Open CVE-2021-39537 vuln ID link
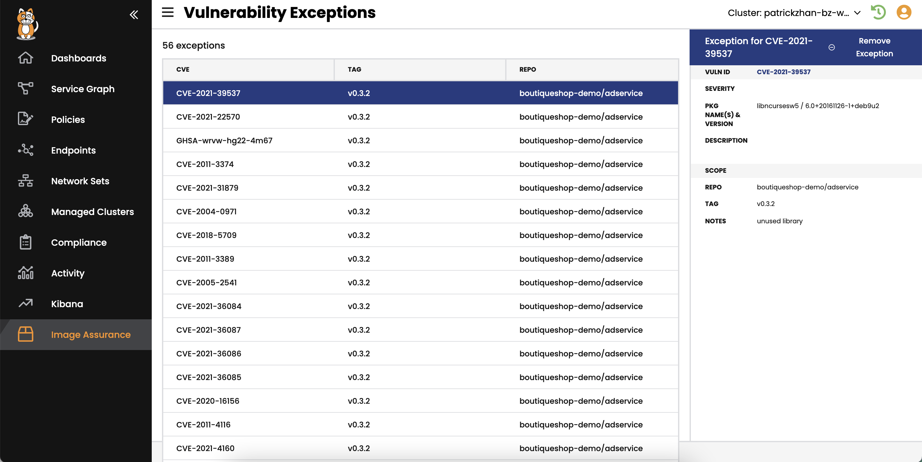The image size is (922, 462). (783, 72)
